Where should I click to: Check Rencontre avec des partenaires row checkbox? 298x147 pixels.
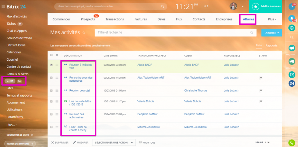point(51,78)
